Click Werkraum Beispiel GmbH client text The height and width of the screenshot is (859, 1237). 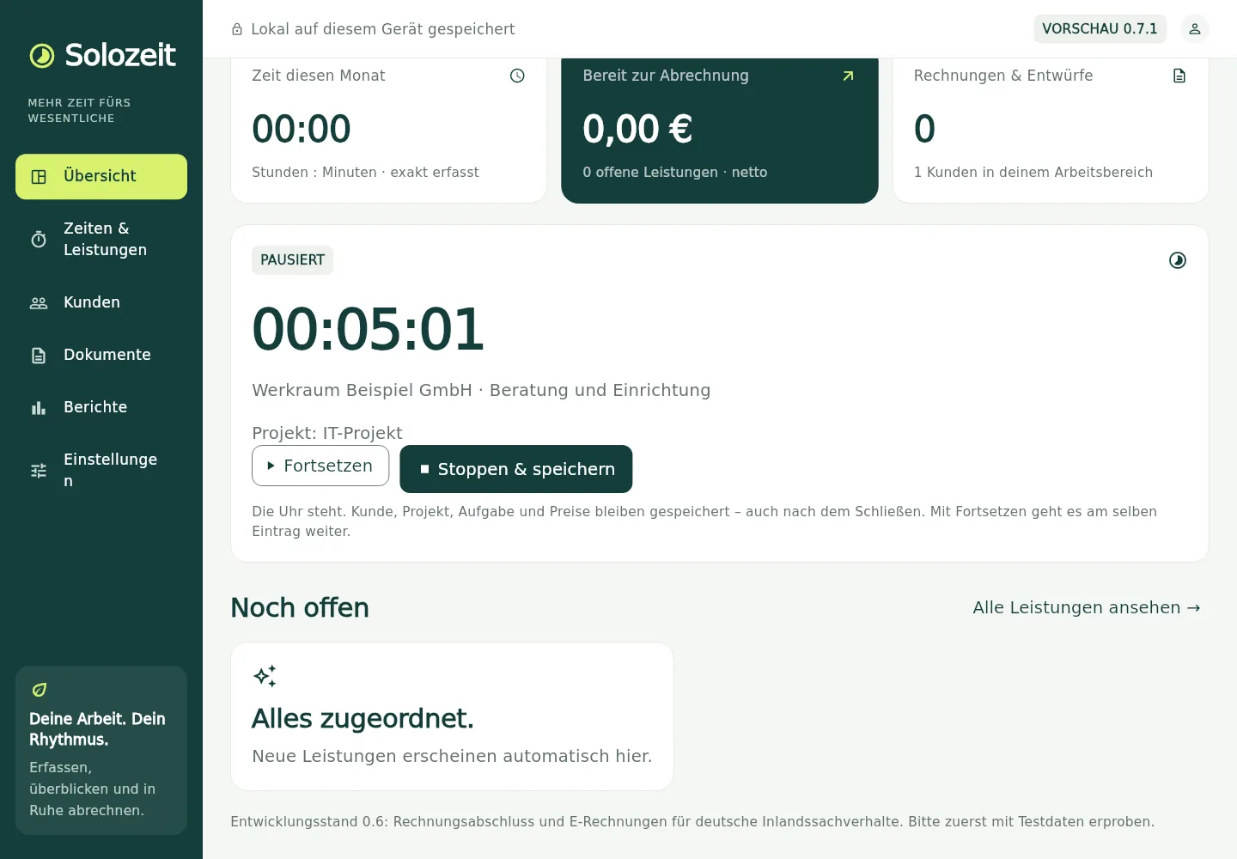click(362, 390)
